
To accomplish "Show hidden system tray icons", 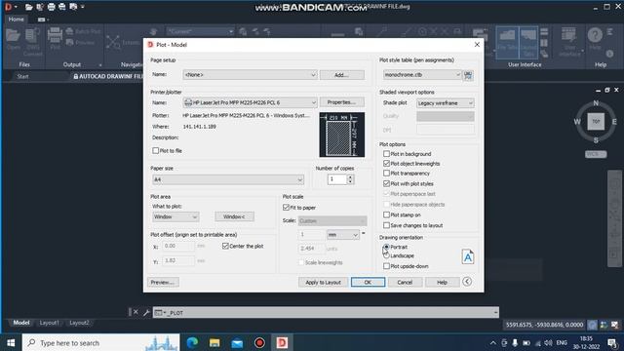I will [x=493, y=342].
